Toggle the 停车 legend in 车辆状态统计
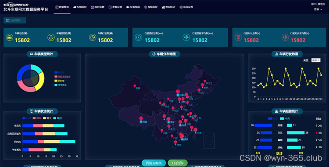Image resolution: width=329 pixels, height=167 pixels. click(37, 118)
